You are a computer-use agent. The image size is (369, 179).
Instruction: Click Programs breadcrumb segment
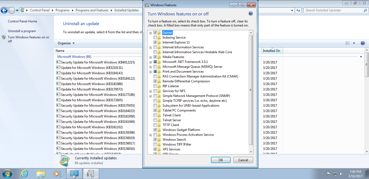point(62,10)
